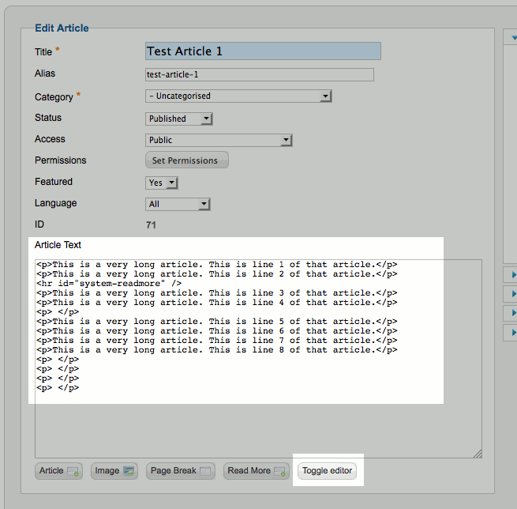The image size is (517, 509).
Task: Click the Alias field containing test-article-1
Action: 259,74
